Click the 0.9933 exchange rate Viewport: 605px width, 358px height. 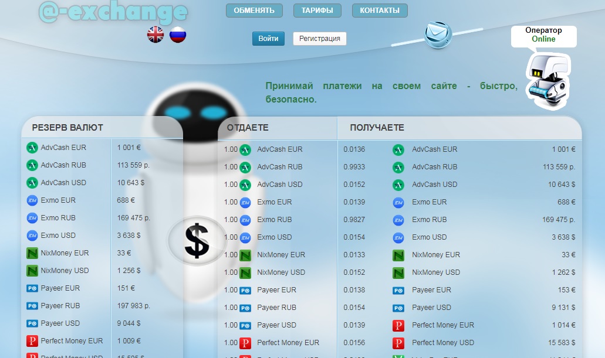354,167
